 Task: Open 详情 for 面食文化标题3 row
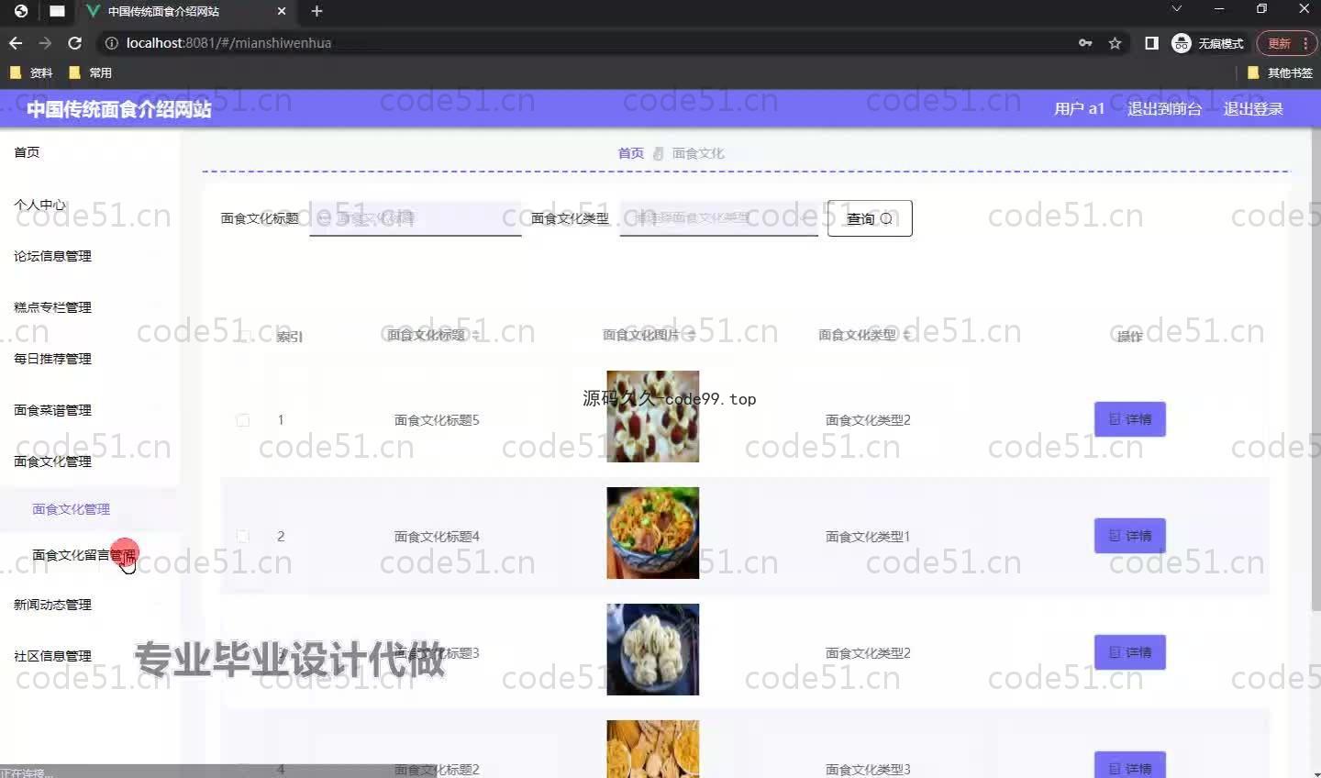[1130, 652]
